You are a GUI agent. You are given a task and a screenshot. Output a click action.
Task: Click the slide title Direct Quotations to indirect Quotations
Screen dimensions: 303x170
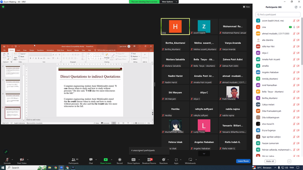click(90, 76)
